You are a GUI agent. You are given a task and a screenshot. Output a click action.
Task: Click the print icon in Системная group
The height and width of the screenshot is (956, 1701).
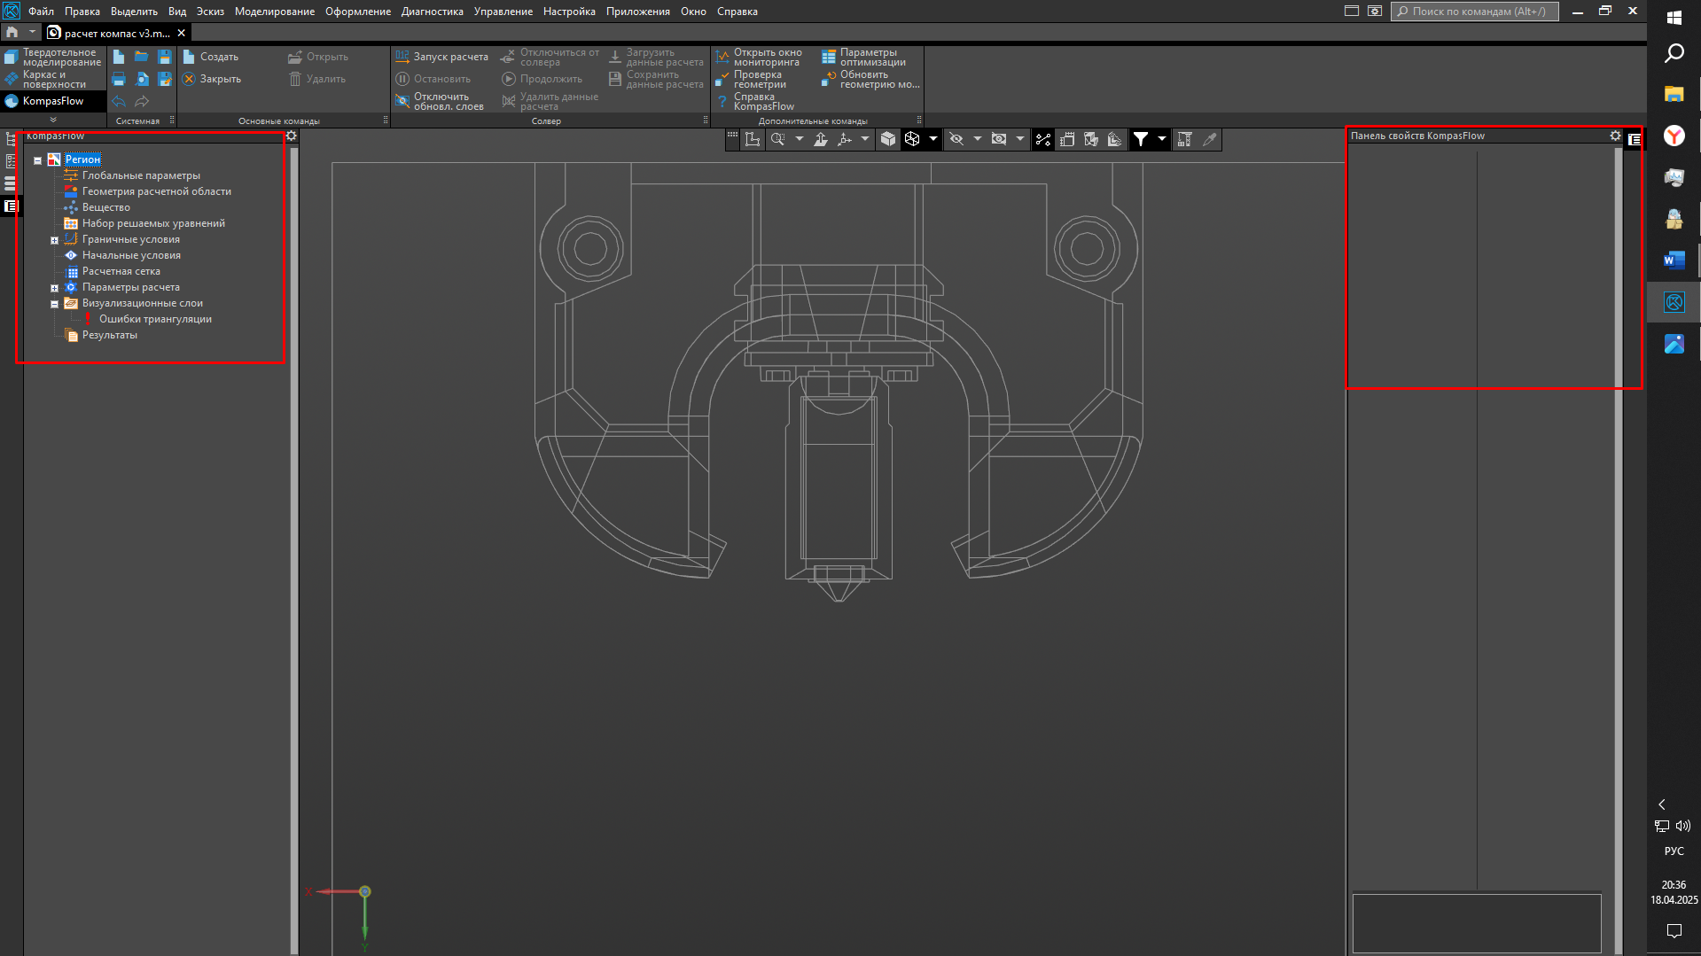tap(118, 79)
